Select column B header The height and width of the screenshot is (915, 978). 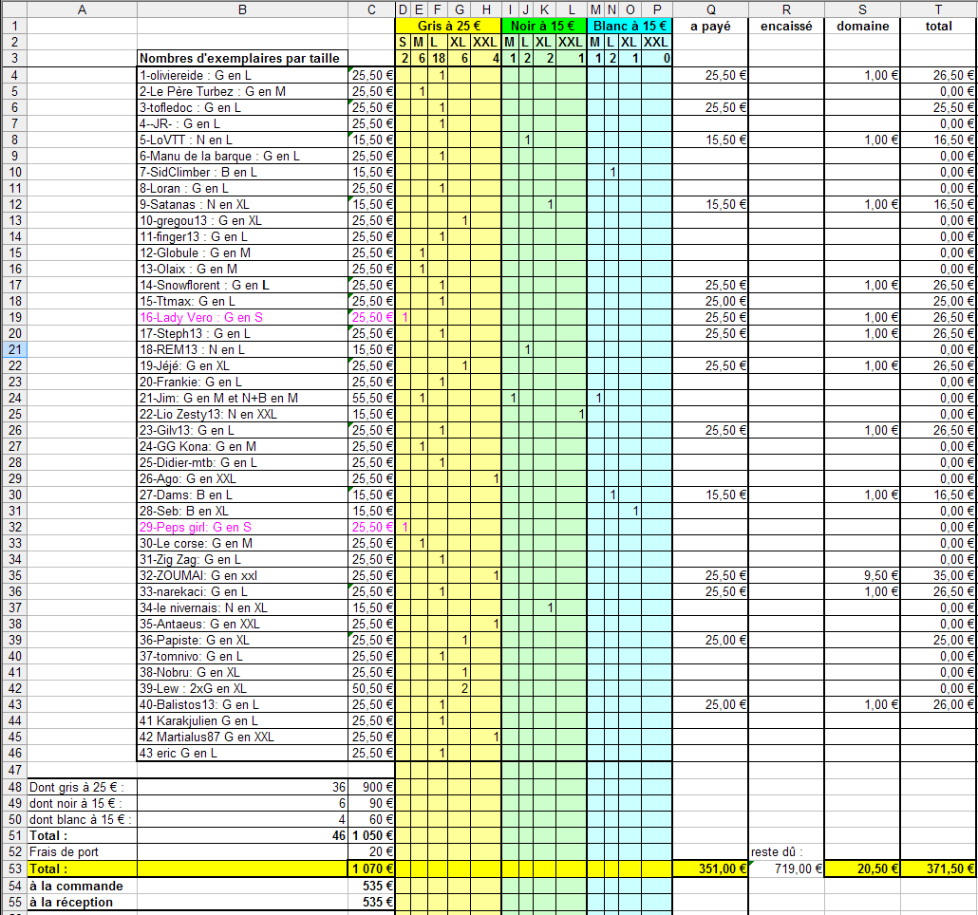(x=242, y=9)
